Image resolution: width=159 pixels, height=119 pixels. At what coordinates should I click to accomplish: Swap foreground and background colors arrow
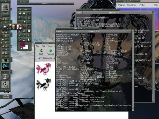click(x=27, y=43)
